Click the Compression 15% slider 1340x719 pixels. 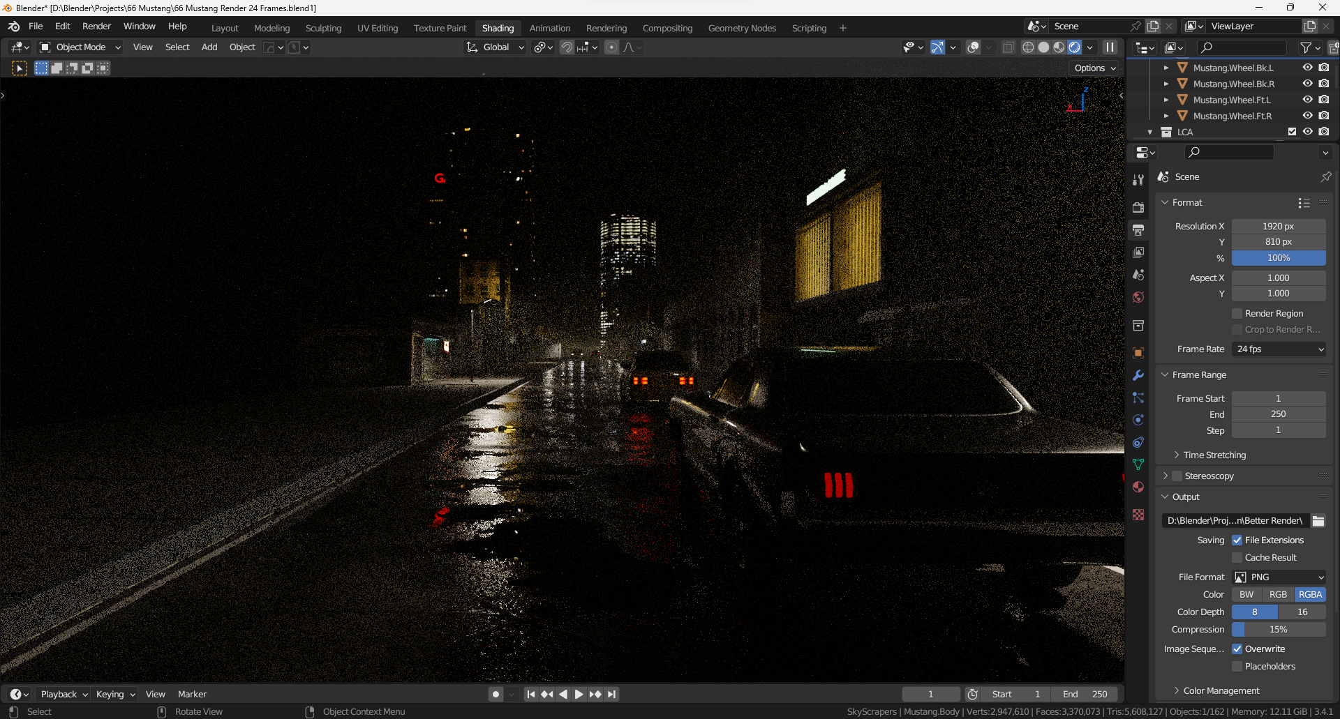pos(1279,630)
